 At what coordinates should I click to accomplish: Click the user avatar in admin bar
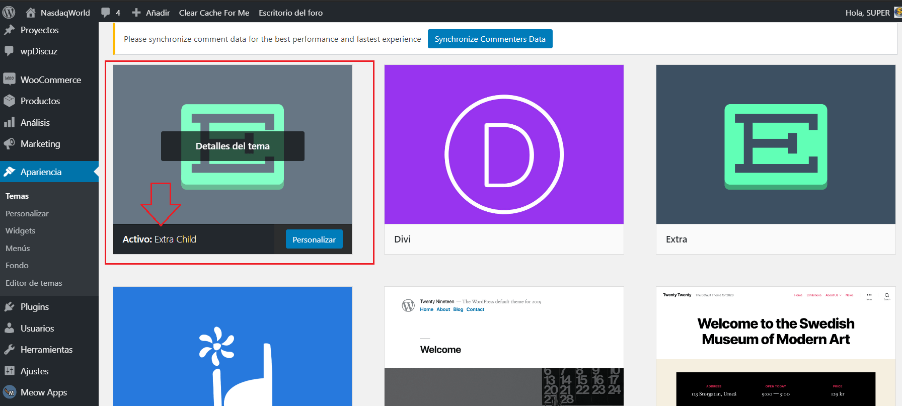tap(897, 13)
